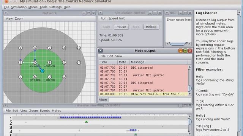The height and width of the screenshot is (136, 243).
Task: Open Mote output window dropdown arrow
Action: 100,51
